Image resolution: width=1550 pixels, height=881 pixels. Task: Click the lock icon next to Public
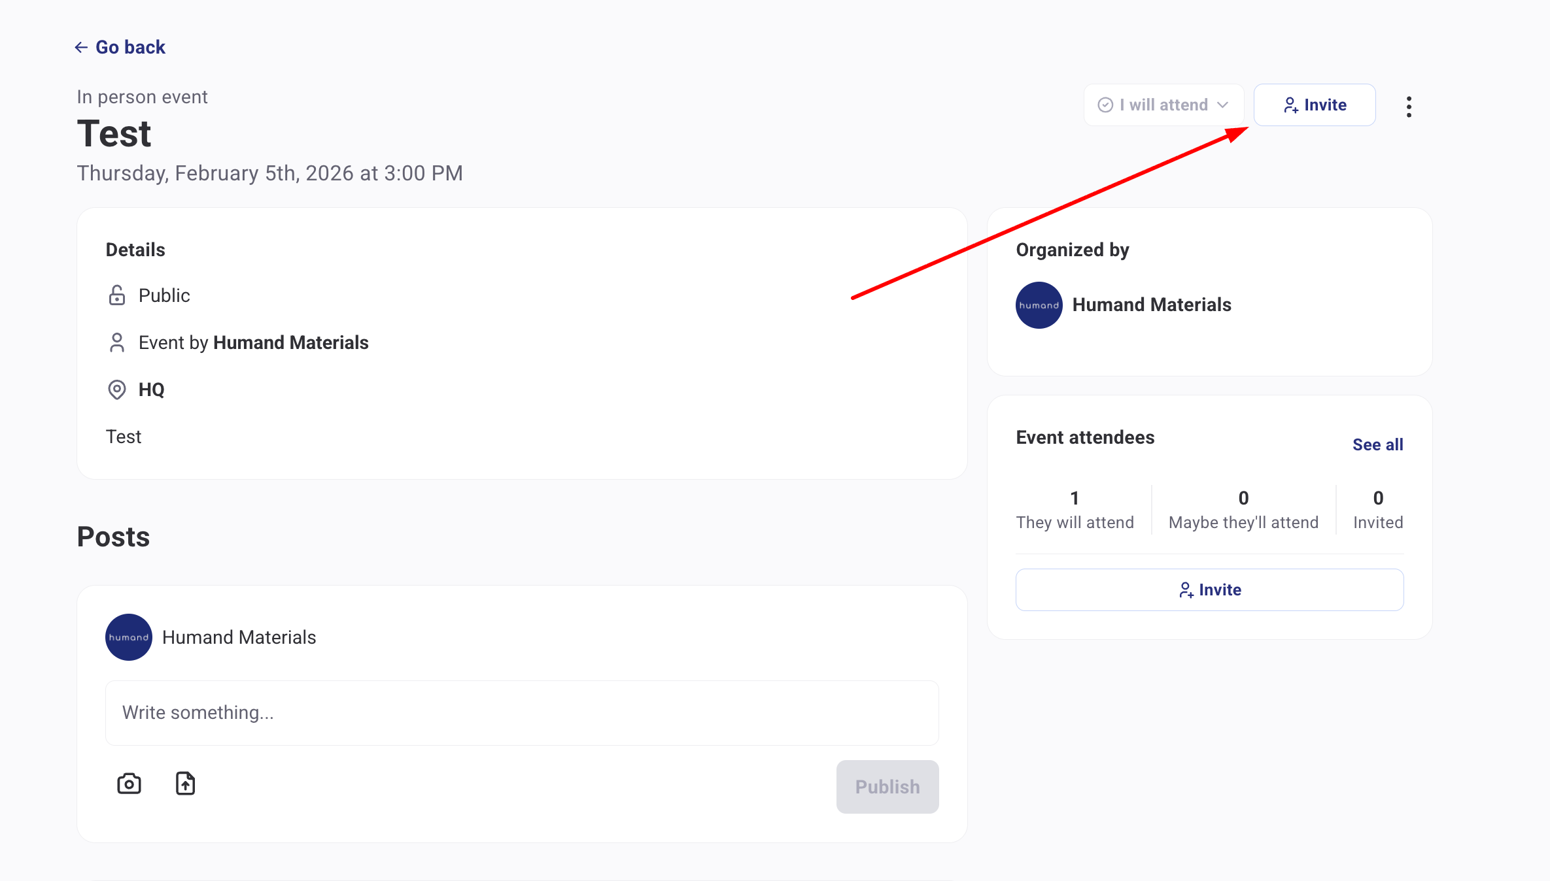point(116,295)
